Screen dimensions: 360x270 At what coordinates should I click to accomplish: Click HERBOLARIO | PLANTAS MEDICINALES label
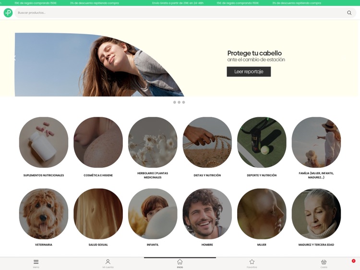click(x=153, y=175)
